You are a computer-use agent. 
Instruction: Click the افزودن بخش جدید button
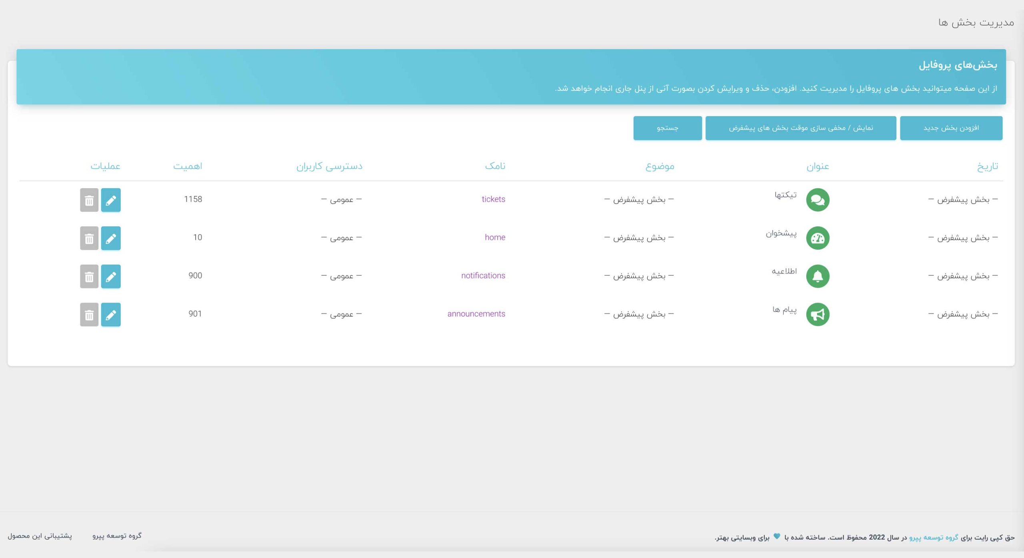click(951, 128)
